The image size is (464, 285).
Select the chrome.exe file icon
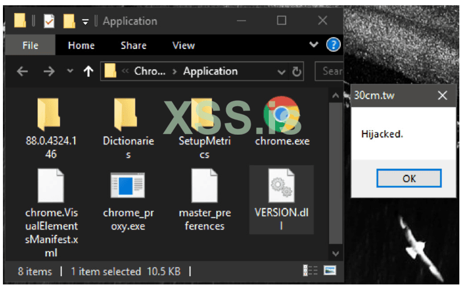[x=282, y=114]
